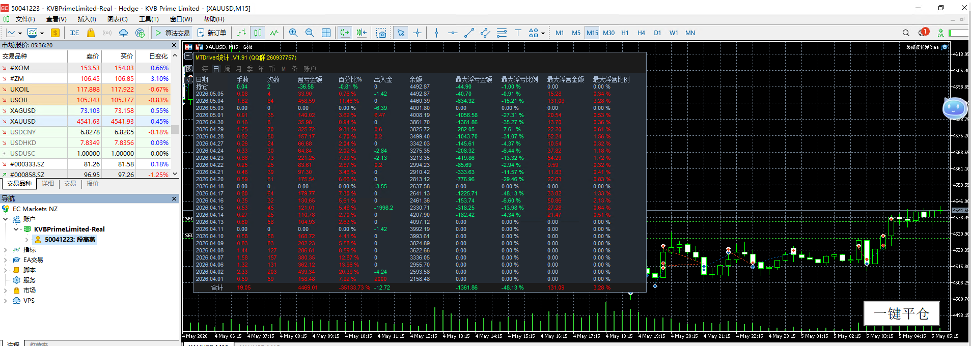971x346 pixels.
Task: Click the new order (新订单) button
Action: click(211, 33)
